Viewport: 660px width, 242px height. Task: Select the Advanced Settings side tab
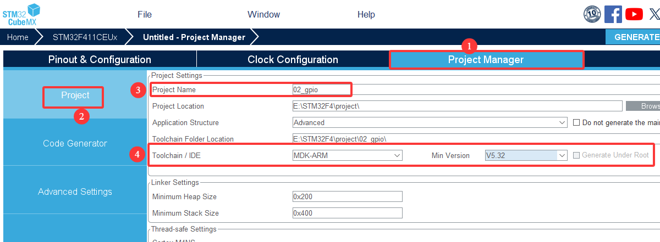(x=75, y=192)
